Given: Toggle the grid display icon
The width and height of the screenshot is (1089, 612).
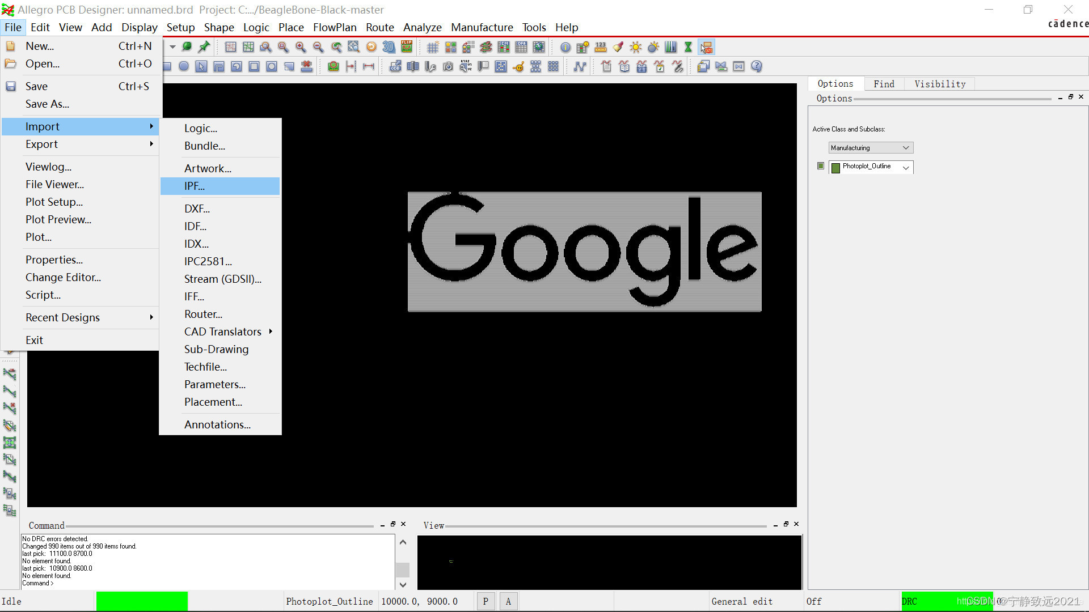Looking at the screenshot, I should click(432, 47).
